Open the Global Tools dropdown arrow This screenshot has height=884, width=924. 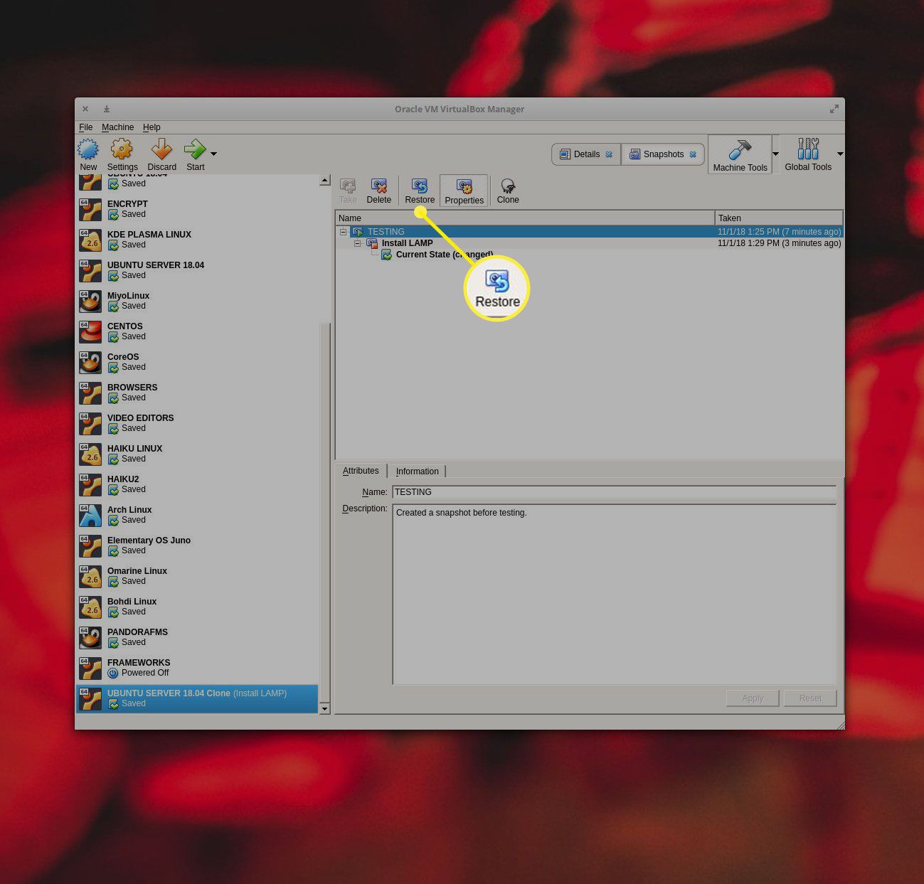840,154
